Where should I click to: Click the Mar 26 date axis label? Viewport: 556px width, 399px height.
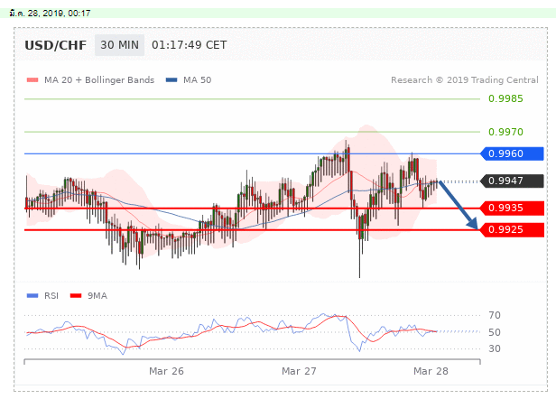(166, 371)
